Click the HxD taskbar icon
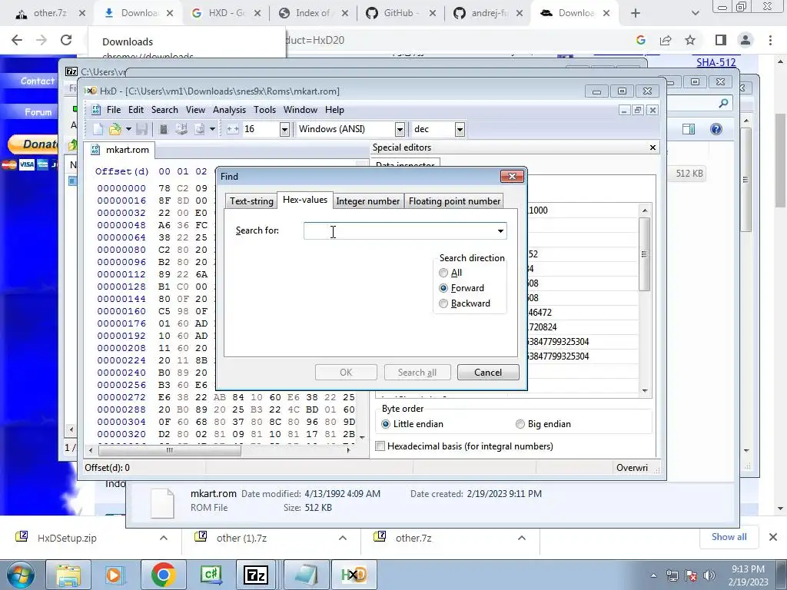 click(354, 575)
